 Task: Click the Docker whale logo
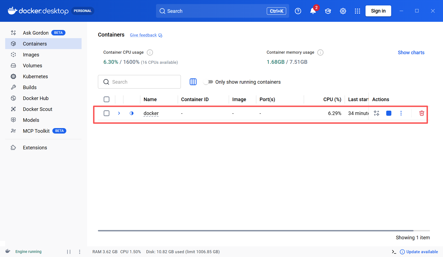(x=13, y=11)
